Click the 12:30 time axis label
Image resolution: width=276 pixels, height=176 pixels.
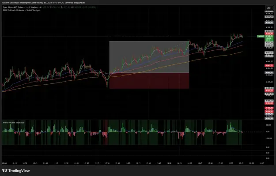[x=107, y=163]
